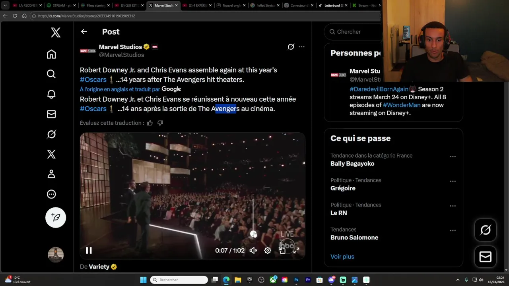
Task: Open Discord from taskbar
Action: (331, 280)
